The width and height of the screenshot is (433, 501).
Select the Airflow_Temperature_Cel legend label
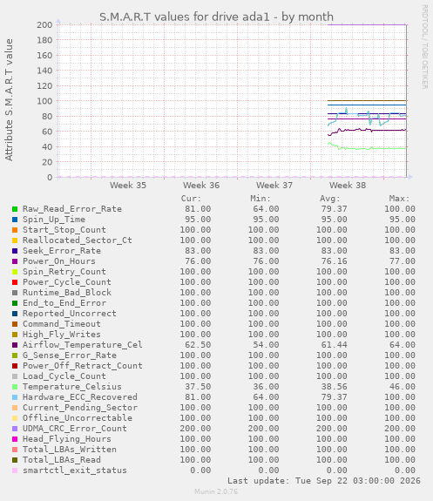pyautogui.click(x=83, y=345)
